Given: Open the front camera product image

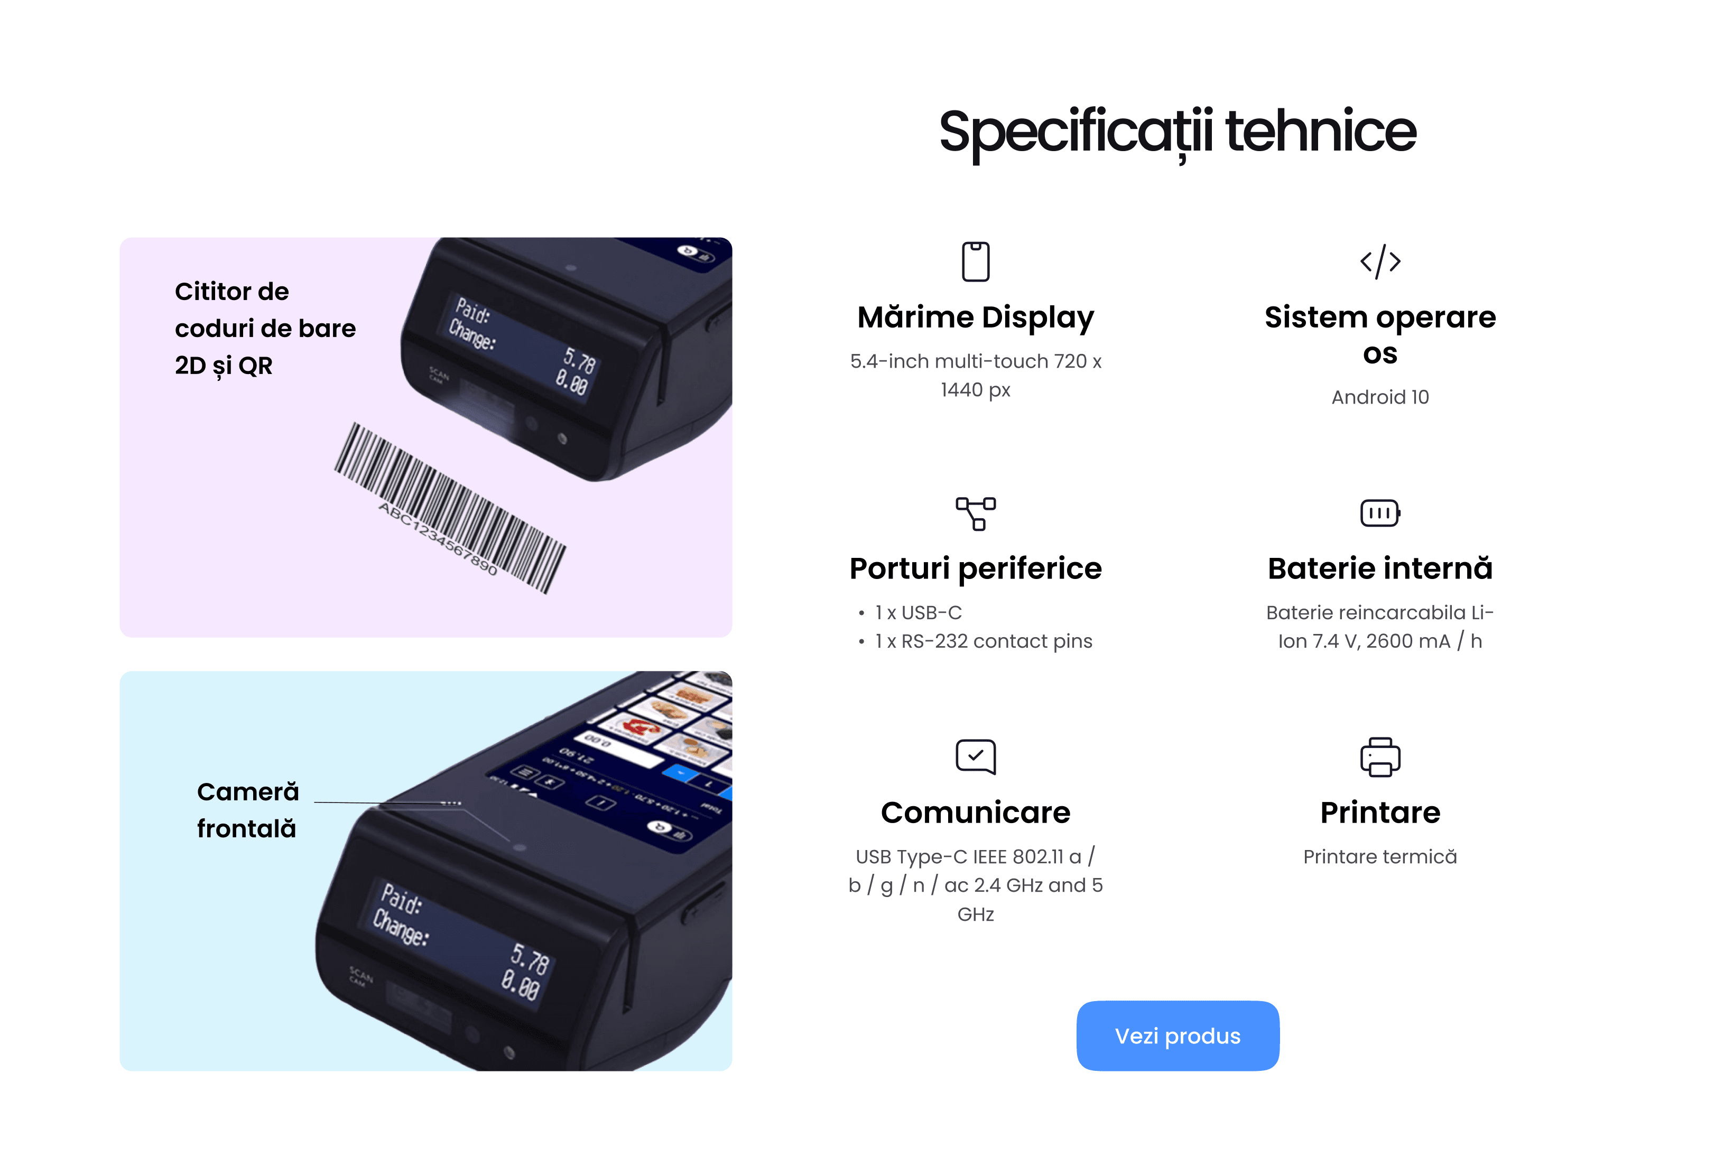Looking at the screenshot, I should tap(426, 871).
